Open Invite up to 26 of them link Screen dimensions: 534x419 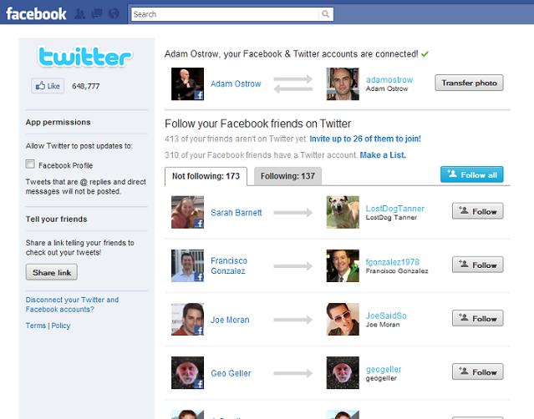point(365,139)
